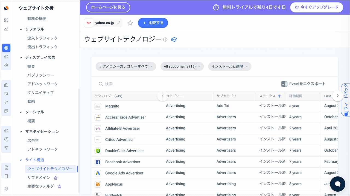Image resolution: width=350 pixels, height=196 pixels.
Task: Click the timer icon in trial banner
Action: 216,7
